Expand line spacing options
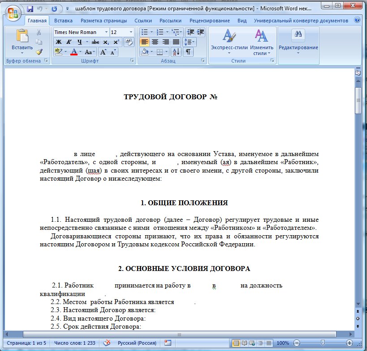The height and width of the screenshot is (351, 367). [x=190, y=42]
